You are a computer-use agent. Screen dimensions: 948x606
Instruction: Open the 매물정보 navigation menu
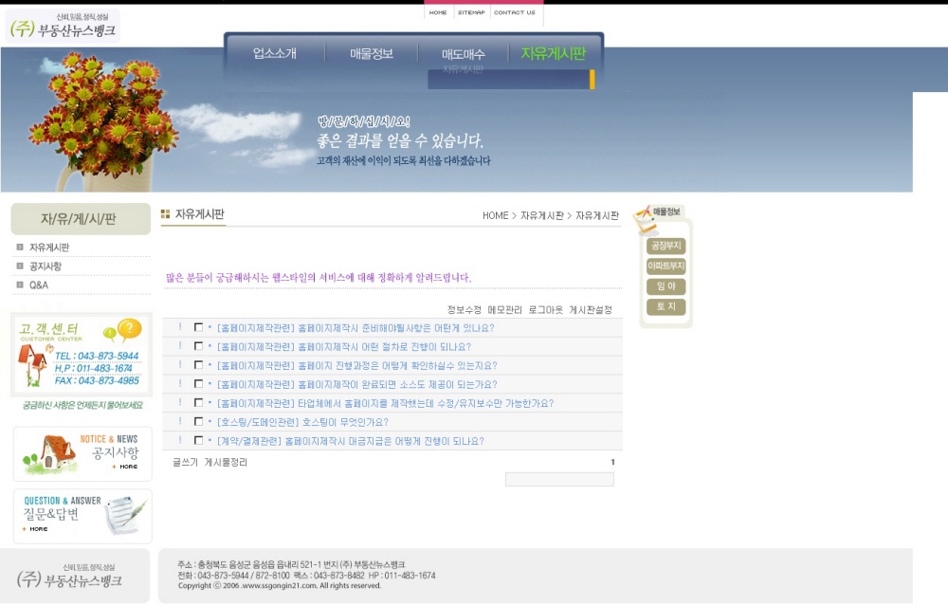point(372,54)
